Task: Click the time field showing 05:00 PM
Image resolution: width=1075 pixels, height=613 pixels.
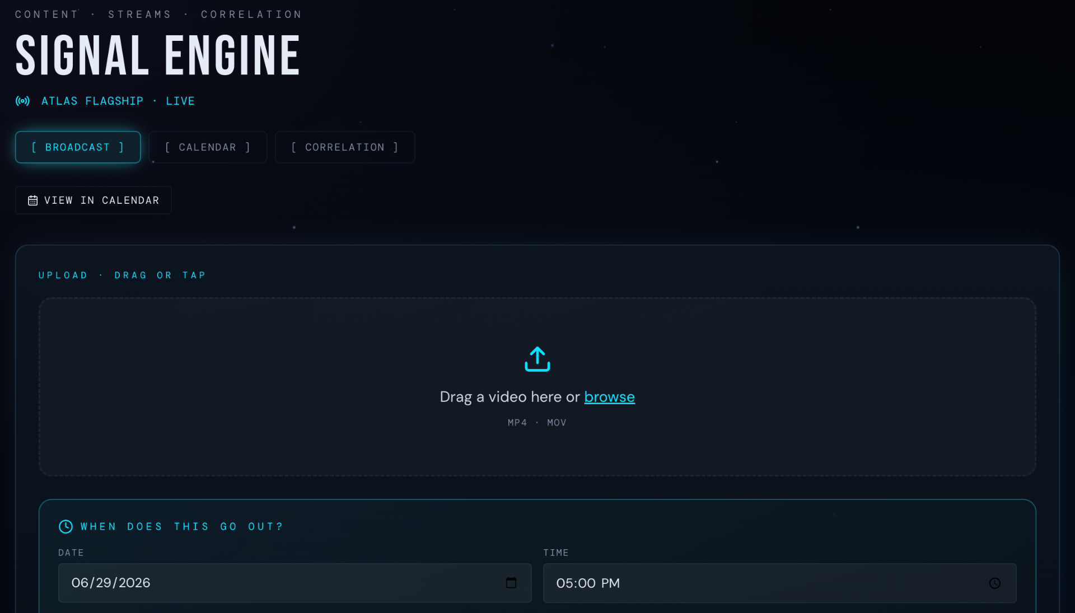Action: 780,583
